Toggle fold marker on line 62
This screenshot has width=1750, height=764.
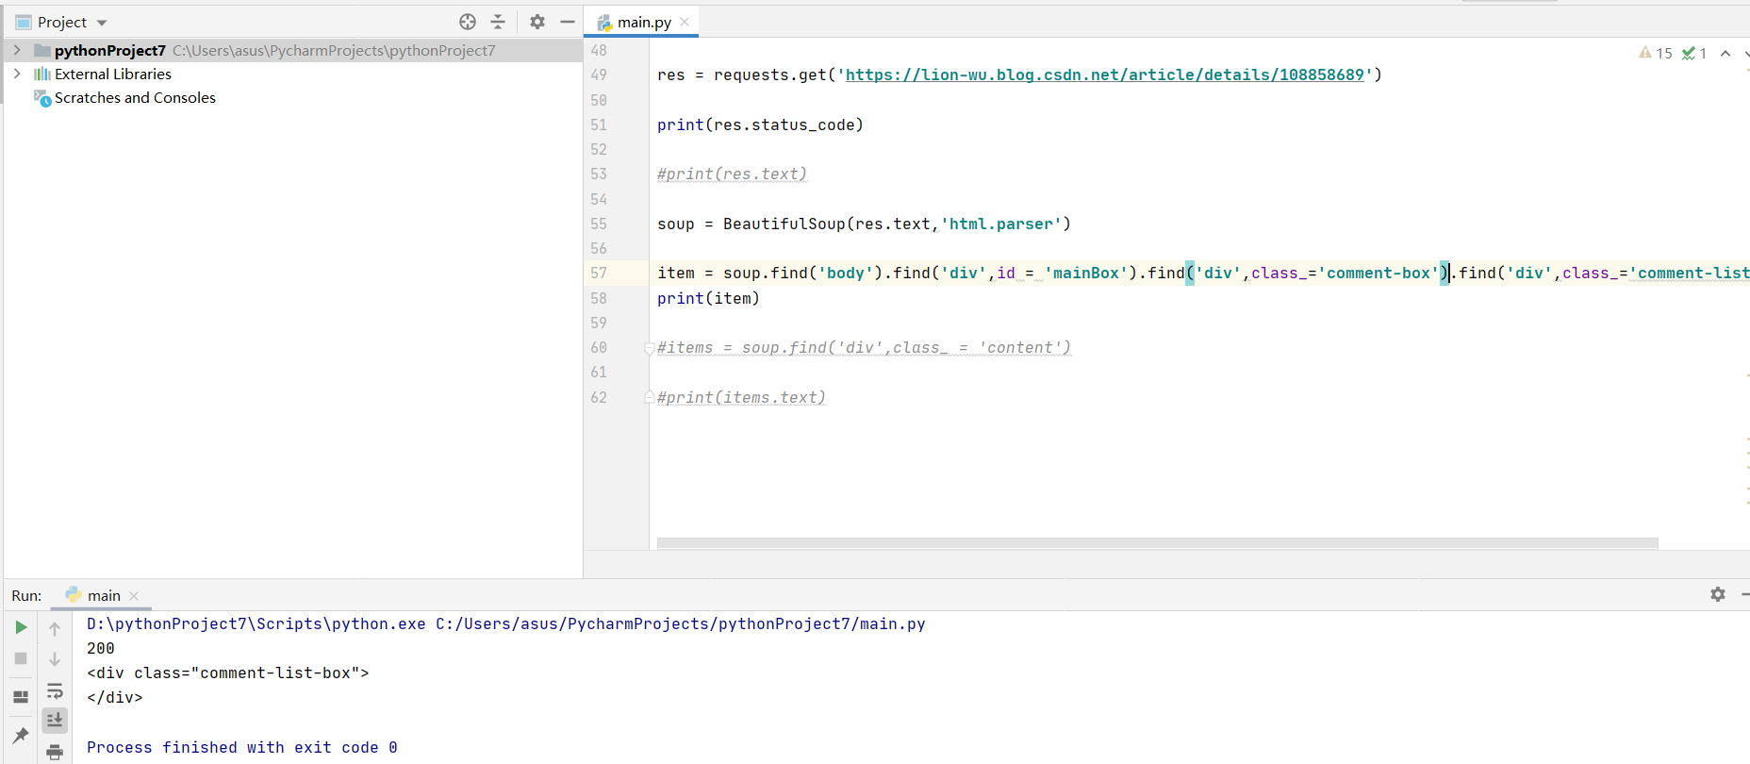649,397
